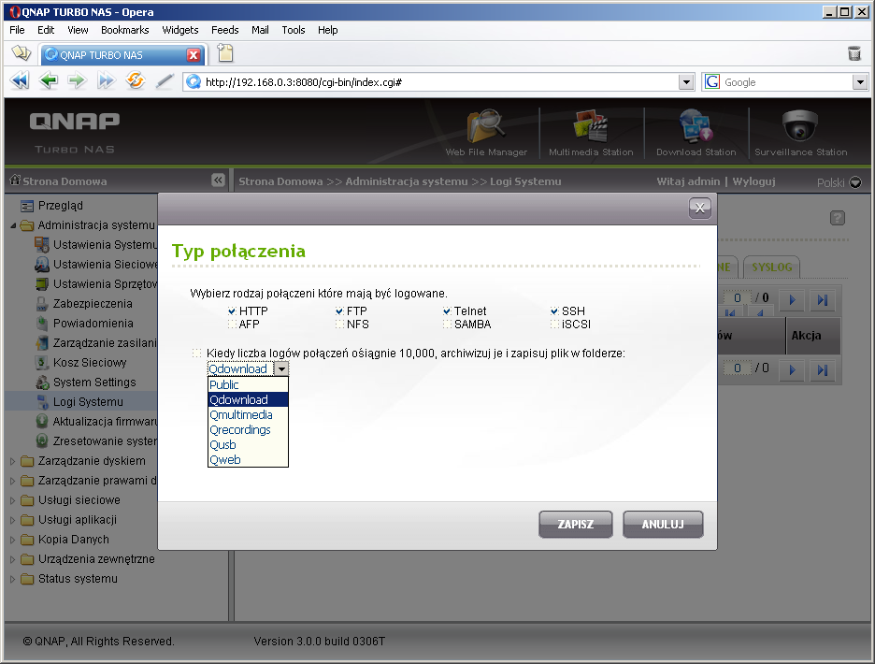Choose Qmultimedia from folder list

point(248,415)
